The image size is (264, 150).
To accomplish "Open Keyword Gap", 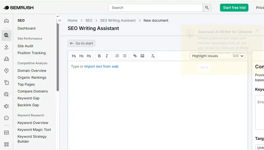I will click(28, 98).
